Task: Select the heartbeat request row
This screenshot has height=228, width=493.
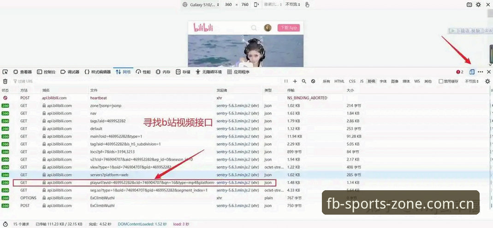Action: click(x=245, y=98)
